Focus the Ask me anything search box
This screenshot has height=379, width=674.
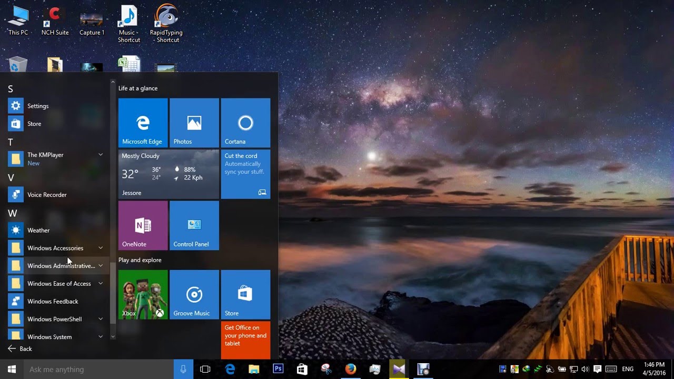98,369
